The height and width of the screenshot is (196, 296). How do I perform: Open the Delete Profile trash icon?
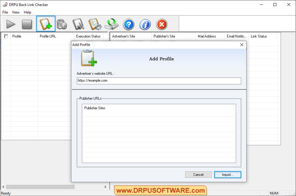(62, 24)
